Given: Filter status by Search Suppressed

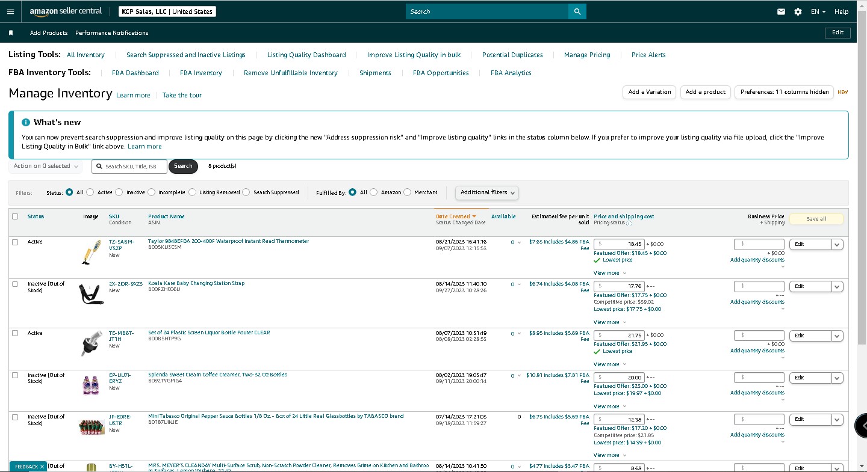Looking at the screenshot, I should [x=246, y=192].
